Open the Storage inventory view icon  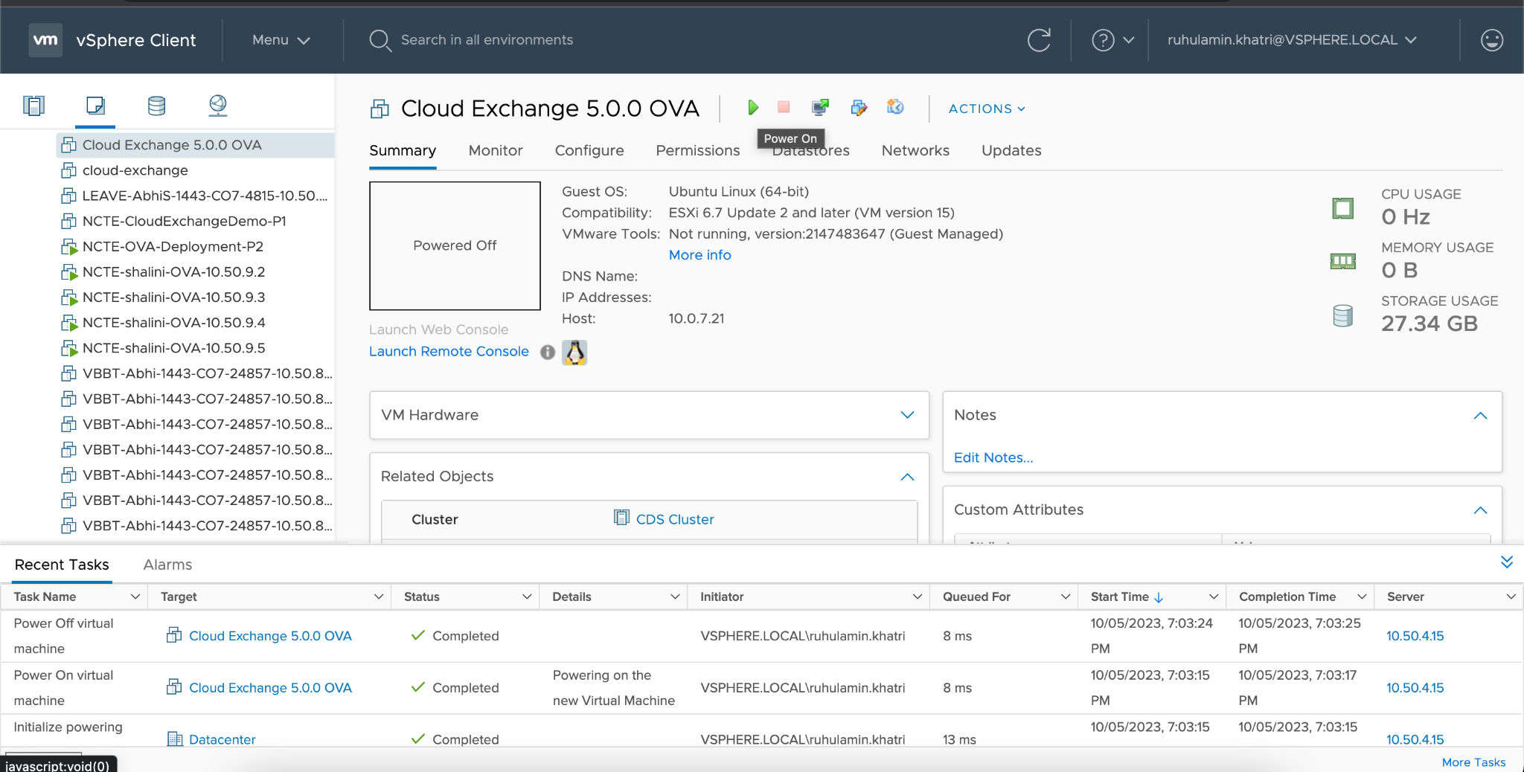tap(156, 106)
